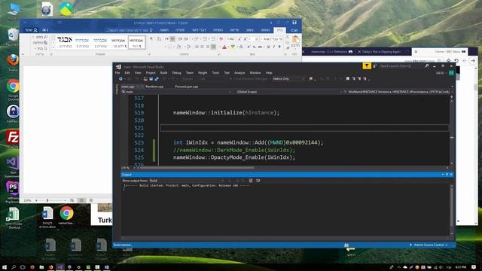Click Word's Save icon in the title bar
Screen dimensions: 482x271
click(x=294, y=23)
